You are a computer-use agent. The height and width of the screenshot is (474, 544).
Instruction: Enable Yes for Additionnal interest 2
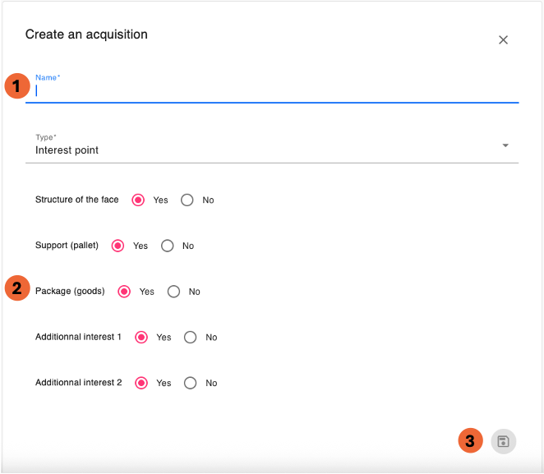[141, 383]
